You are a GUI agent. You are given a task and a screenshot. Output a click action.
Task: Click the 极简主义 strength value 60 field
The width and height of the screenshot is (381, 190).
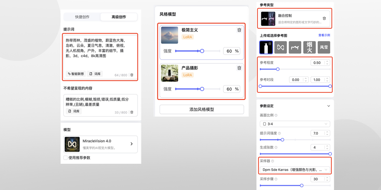coord(232,51)
